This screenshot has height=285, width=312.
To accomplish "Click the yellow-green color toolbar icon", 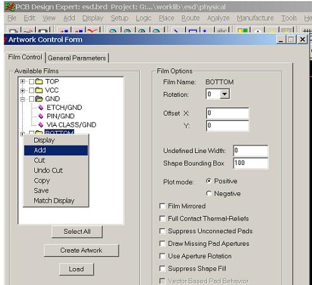I will pos(242,30).
